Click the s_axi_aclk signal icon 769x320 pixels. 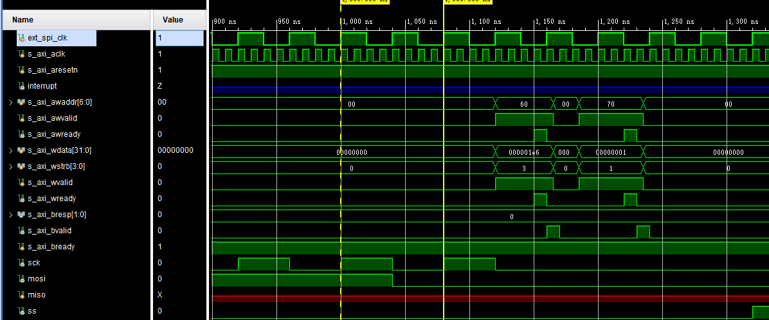coord(21,54)
